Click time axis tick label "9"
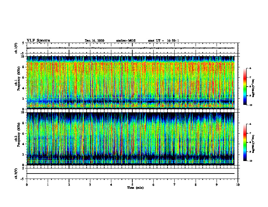 [217, 185]
